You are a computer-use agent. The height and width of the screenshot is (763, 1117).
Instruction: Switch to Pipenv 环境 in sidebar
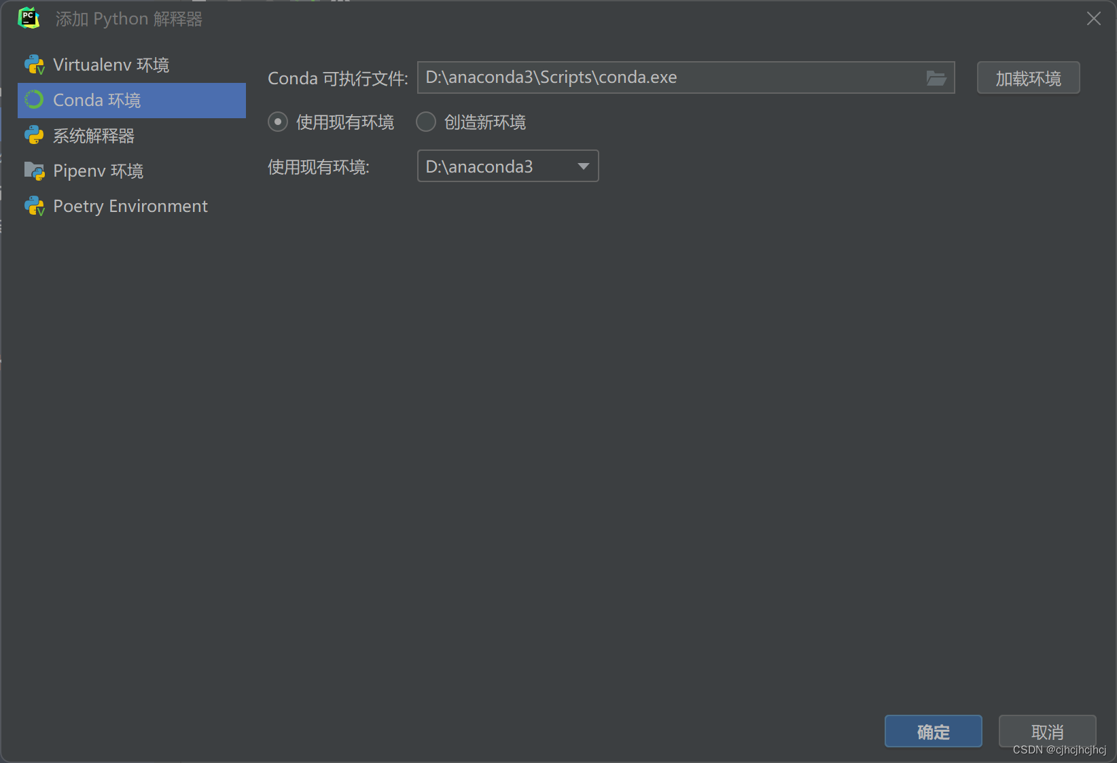point(132,171)
